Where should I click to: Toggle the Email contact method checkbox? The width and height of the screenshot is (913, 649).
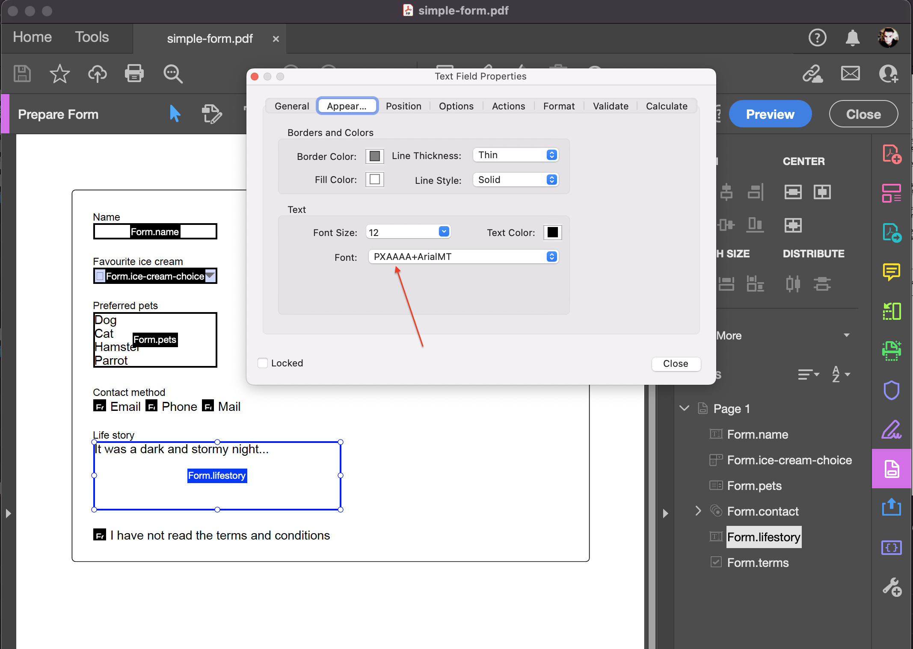tap(99, 406)
